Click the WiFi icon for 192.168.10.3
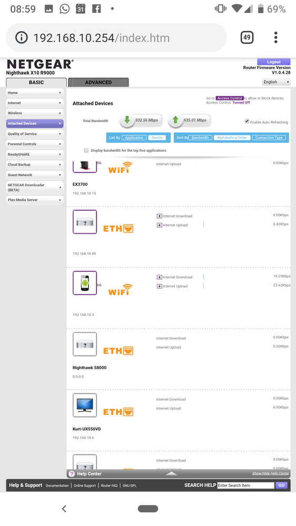 120,290
